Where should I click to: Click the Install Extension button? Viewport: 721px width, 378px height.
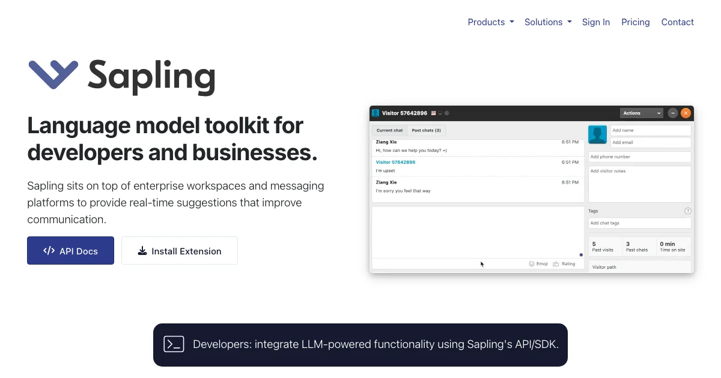(x=180, y=251)
